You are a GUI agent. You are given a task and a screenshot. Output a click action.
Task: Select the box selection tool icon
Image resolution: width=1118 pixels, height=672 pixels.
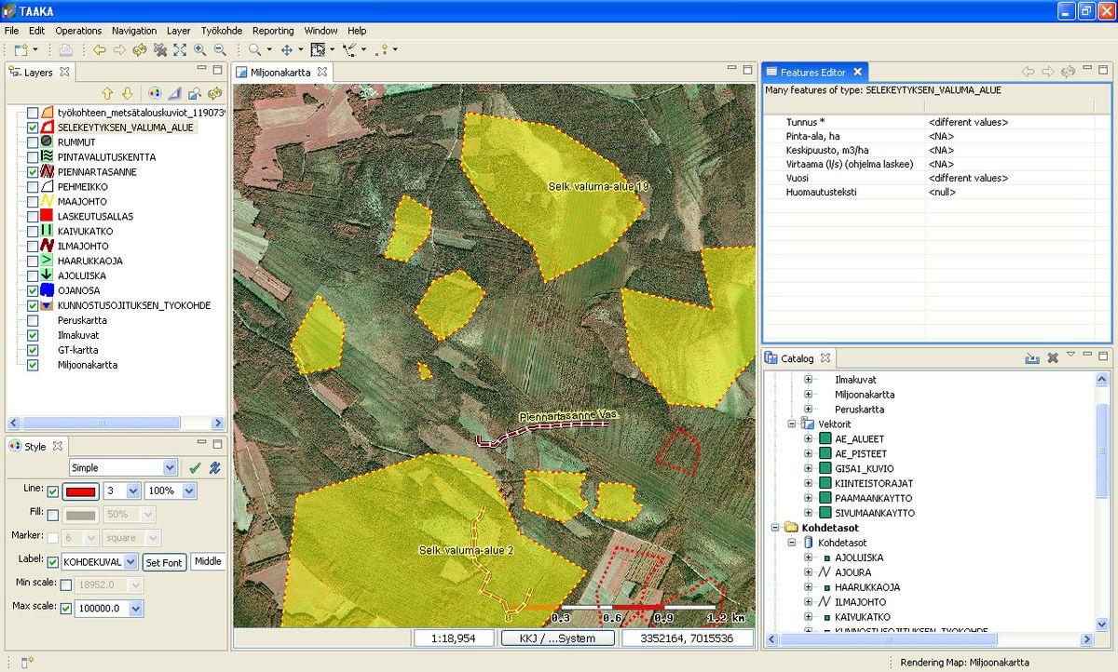[x=318, y=49]
